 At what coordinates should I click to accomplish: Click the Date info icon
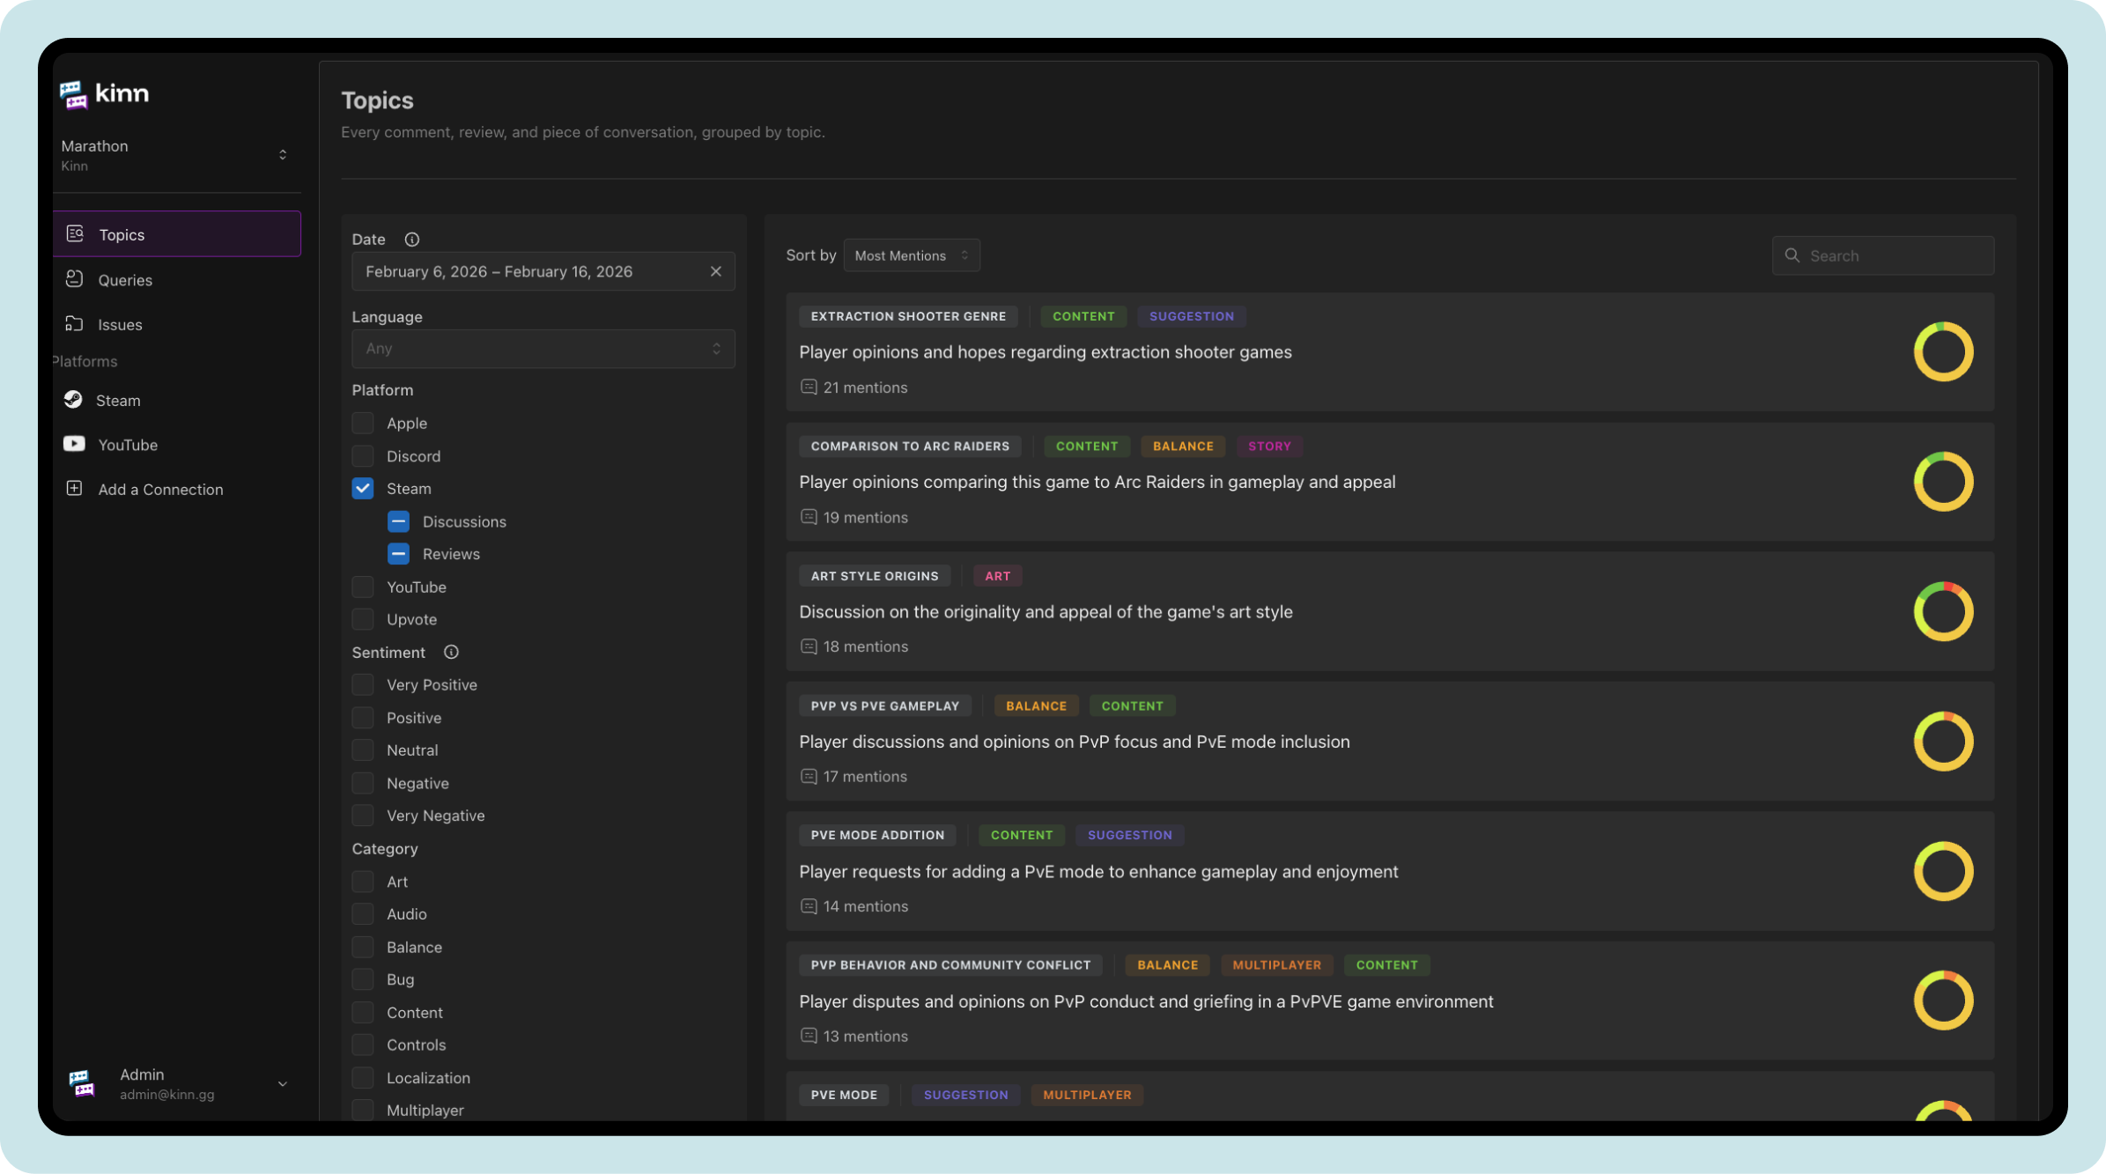pyautogui.click(x=411, y=240)
